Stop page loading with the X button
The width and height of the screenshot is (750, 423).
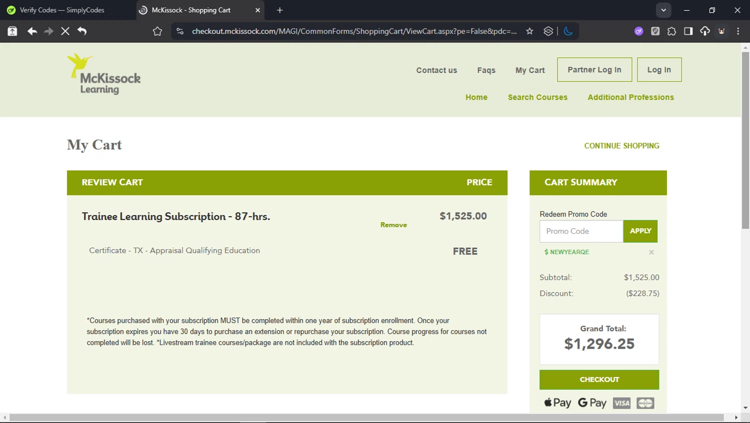tap(65, 31)
